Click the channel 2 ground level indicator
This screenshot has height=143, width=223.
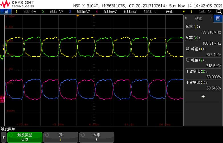(2, 57)
